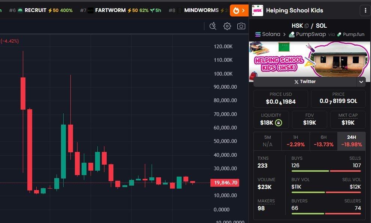Click the SELLS count 107
This screenshot has height=223, width=371.
(357, 165)
